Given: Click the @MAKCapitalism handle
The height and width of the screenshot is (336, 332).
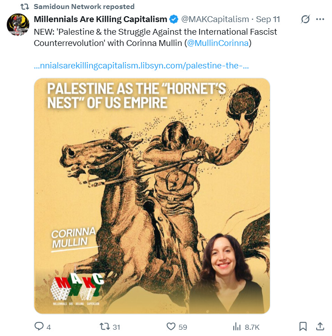Looking at the screenshot, I should (215, 19).
